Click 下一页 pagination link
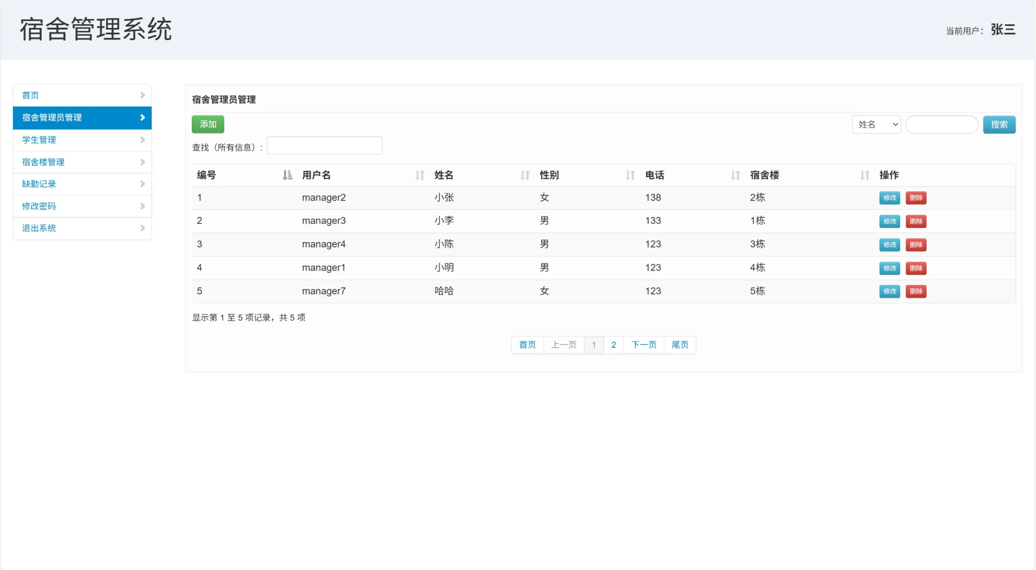Image resolution: width=1036 pixels, height=570 pixels. pyautogui.click(x=643, y=345)
